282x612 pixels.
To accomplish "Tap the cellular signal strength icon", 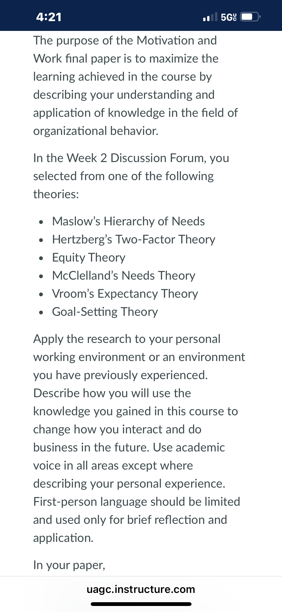I will tap(210, 17).
